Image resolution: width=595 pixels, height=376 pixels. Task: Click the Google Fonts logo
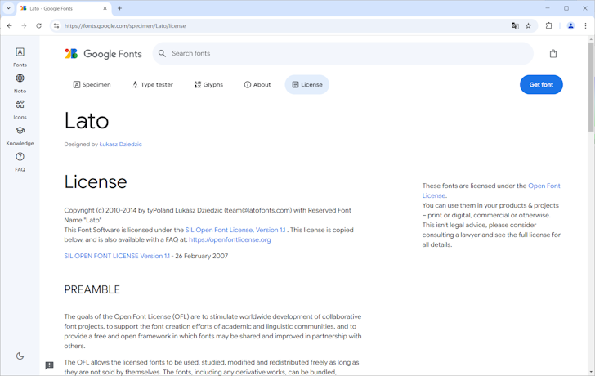103,54
